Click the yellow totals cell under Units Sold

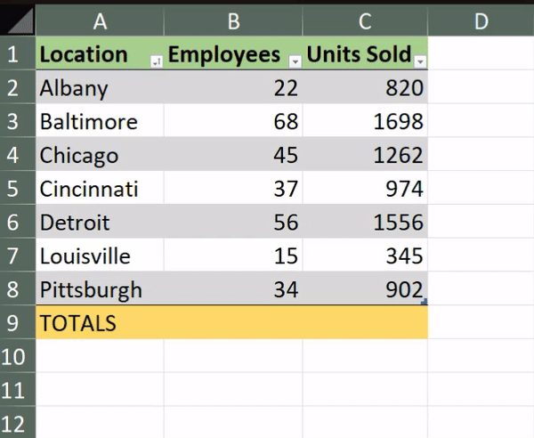click(x=365, y=322)
